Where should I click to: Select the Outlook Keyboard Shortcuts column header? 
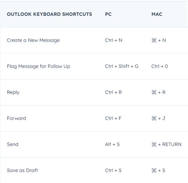click(50, 14)
